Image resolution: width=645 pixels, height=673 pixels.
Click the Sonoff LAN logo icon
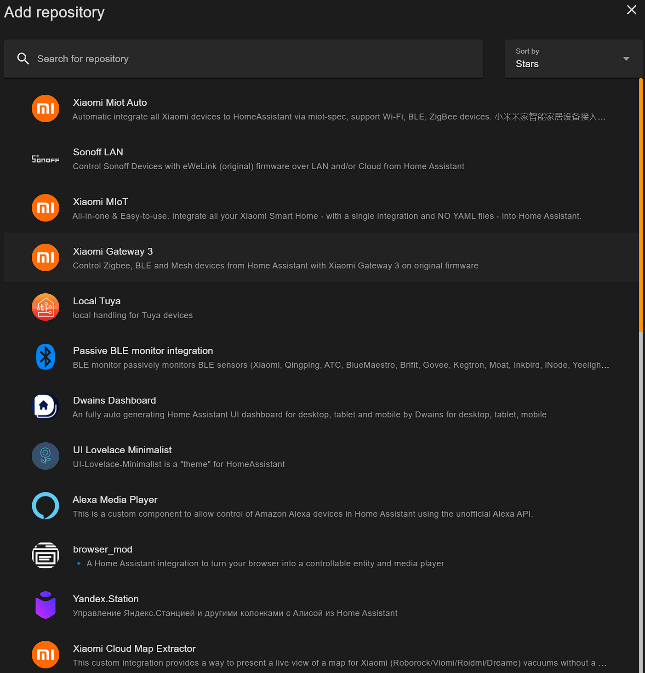(45, 159)
